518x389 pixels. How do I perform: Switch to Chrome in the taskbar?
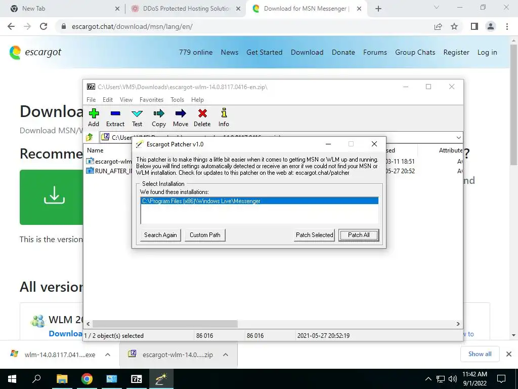(x=87, y=379)
